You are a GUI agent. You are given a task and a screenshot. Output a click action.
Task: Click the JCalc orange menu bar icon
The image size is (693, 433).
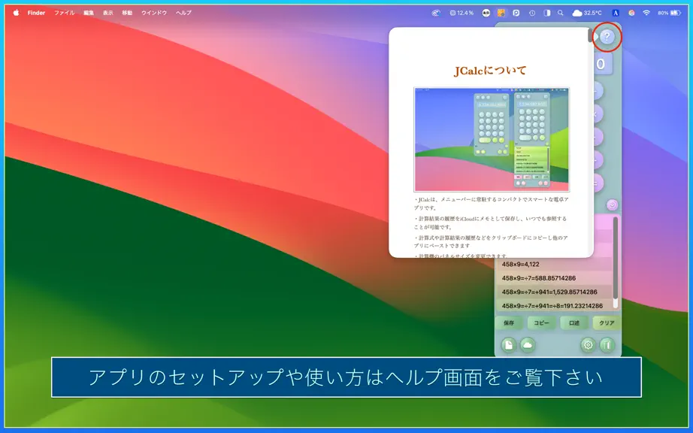click(501, 13)
